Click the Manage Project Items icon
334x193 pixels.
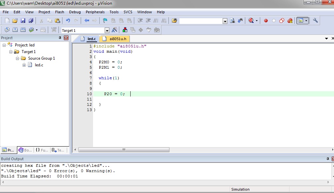125,30
